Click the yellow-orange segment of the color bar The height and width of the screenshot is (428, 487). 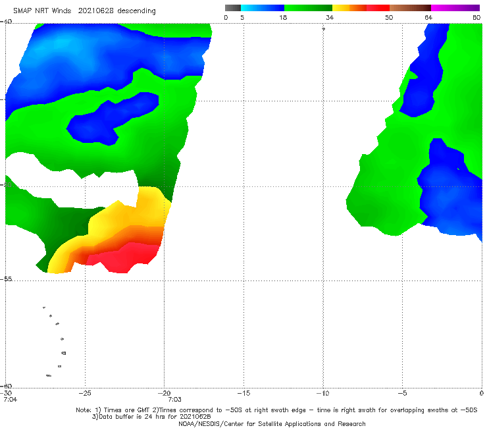349,8
